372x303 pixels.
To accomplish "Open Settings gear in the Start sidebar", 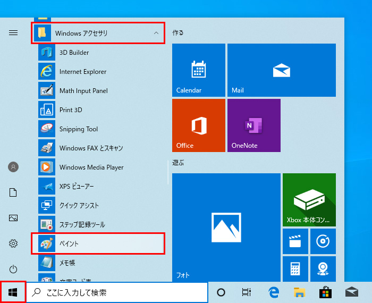I will tap(13, 243).
